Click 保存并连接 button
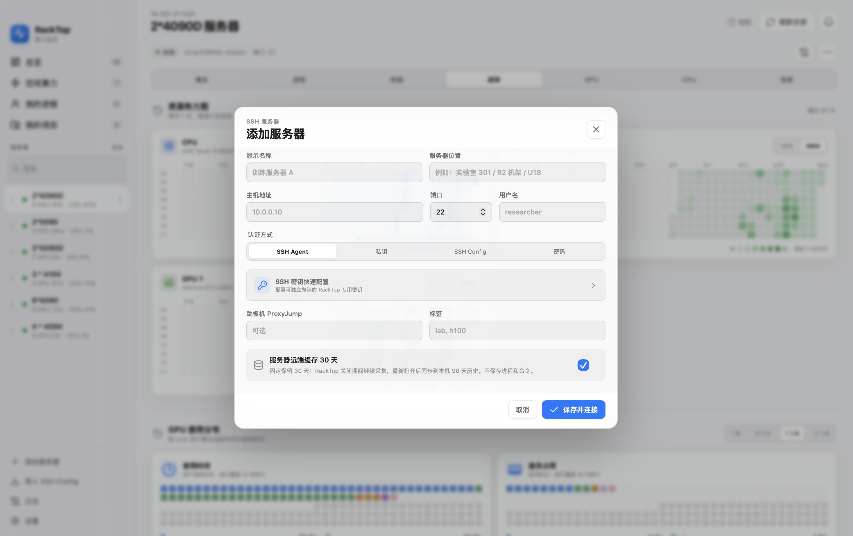This screenshot has width=853, height=536. coord(573,410)
